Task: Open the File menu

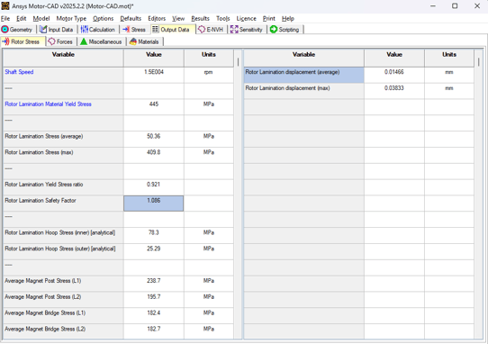Action: click(5, 19)
